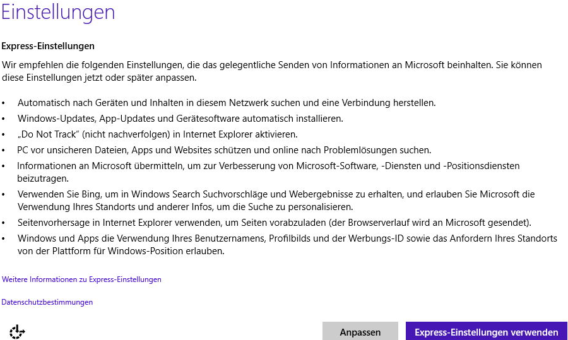Click the bullet dot before Seitenvorhersage
Screen dimensions: 568x340
pyautogui.click(x=3, y=223)
